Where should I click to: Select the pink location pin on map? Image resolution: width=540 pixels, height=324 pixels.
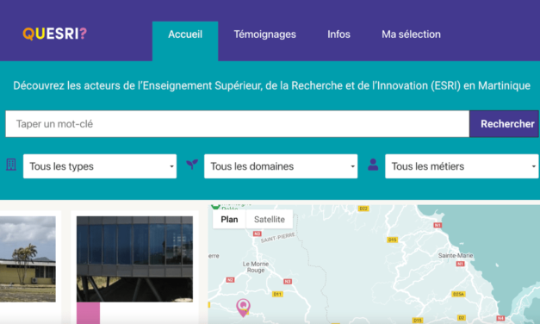pyautogui.click(x=243, y=307)
